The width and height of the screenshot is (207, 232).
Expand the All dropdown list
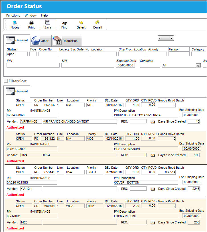tap(198, 65)
